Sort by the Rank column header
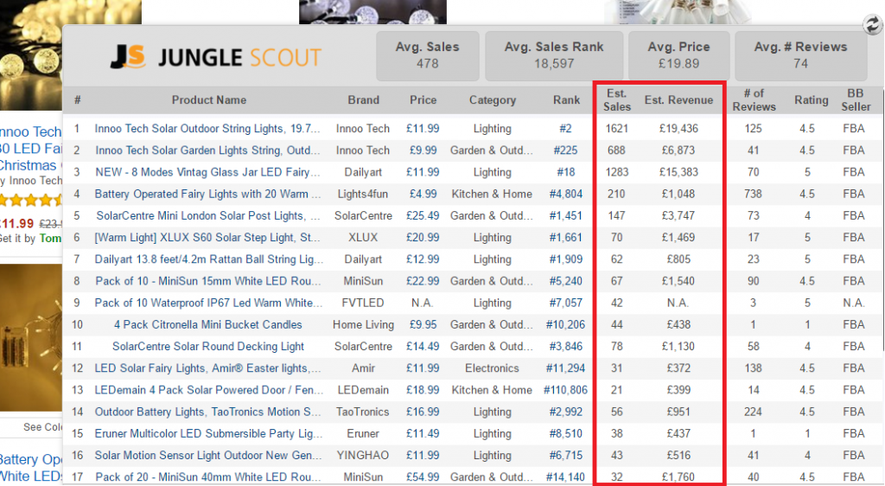885x486 pixels. [x=566, y=100]
